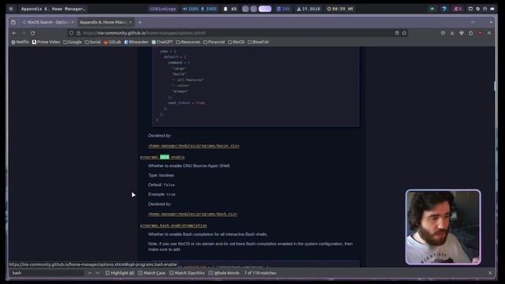
Task: Open programs.bash.enableCompletion option anchor
Action: pyautogui.click(x=174, y=226)
